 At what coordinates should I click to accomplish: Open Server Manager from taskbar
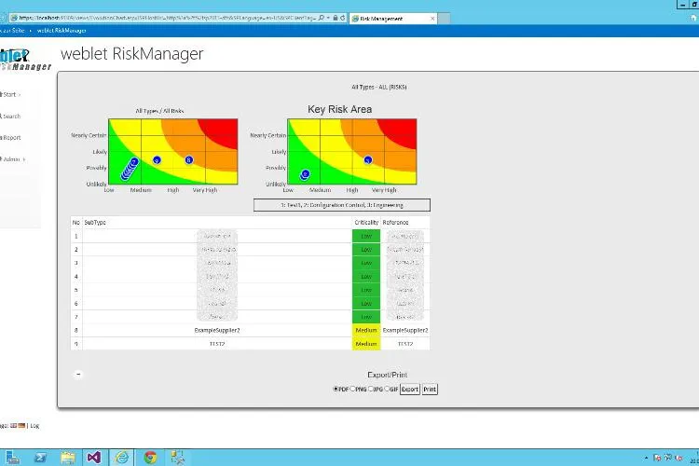coord(12,458)
